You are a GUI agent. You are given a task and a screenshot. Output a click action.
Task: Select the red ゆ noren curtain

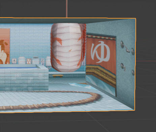point(101,55)
